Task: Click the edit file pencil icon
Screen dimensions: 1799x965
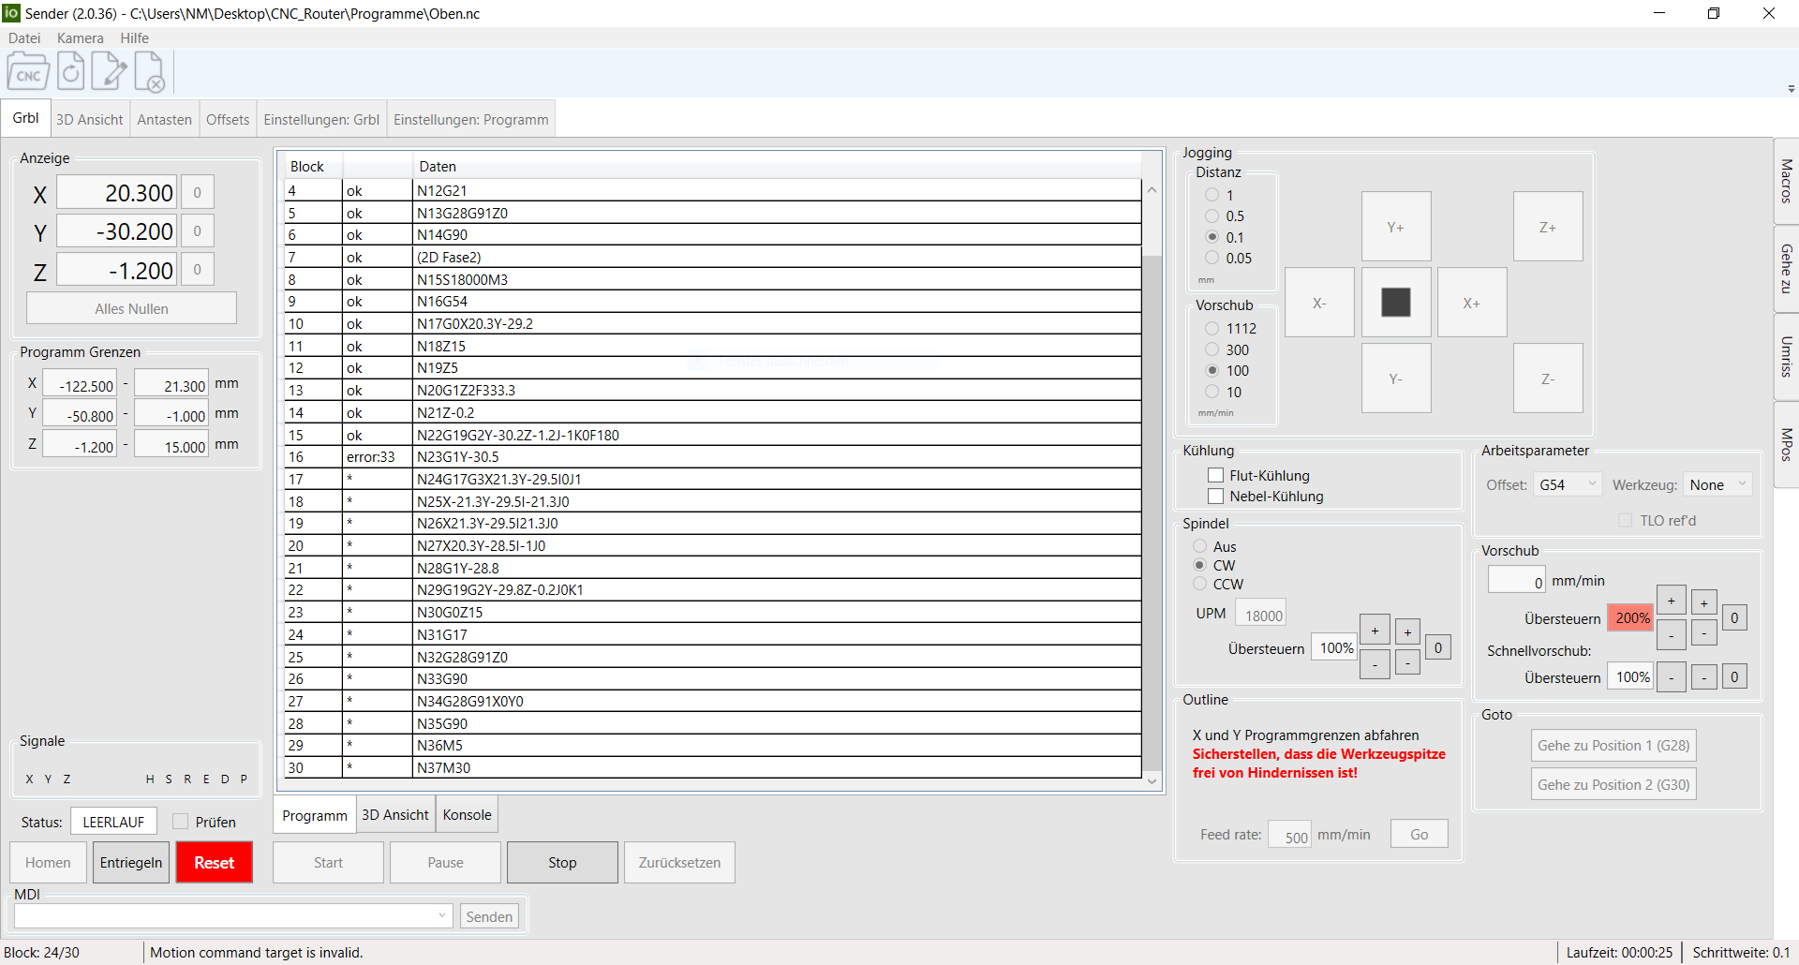Action: (110, 72)
